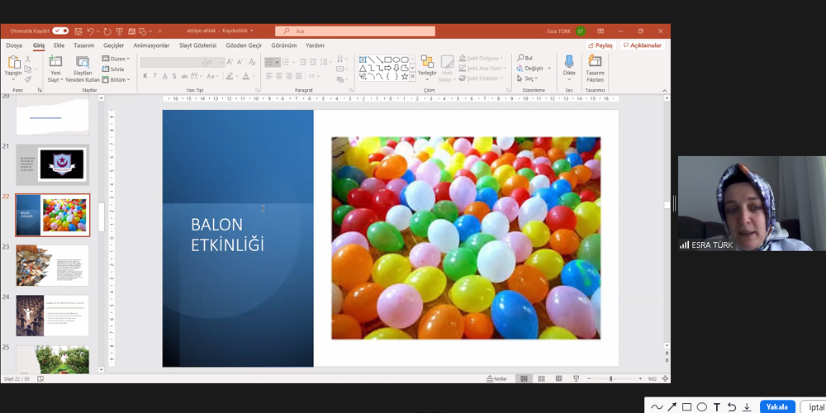Screen dimensions: 826x413
Task: Click the status bar slideshow icon
Action: (577, 379)
